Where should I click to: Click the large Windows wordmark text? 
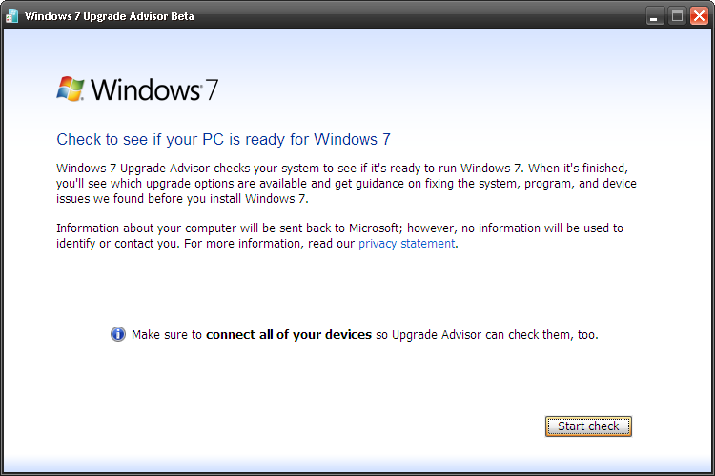coord(146,89)
